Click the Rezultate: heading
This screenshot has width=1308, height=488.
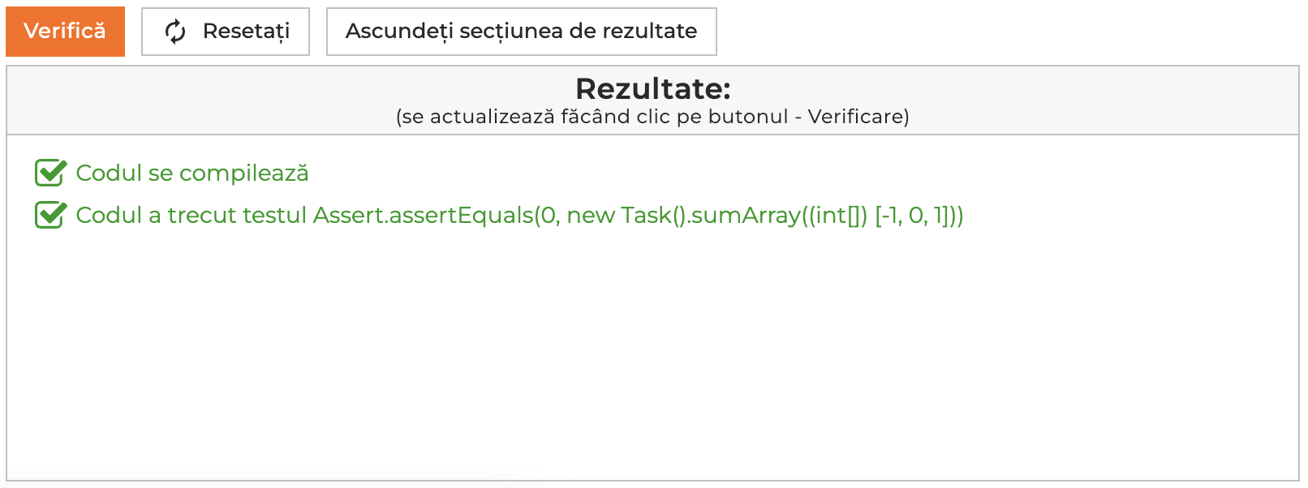(x=653, y=88)
